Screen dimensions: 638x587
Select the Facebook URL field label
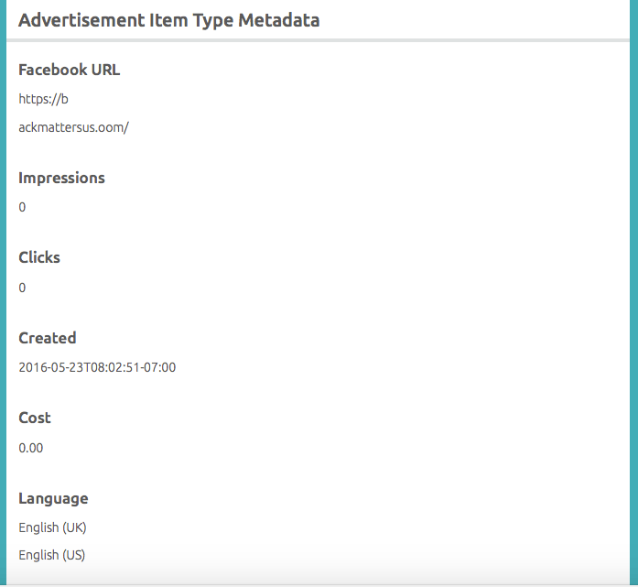click(x=70, y=70)
